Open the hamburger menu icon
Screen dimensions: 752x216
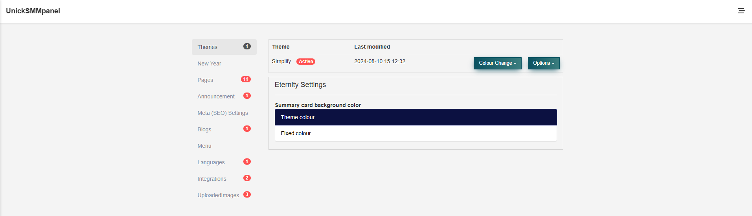point(741,11)
